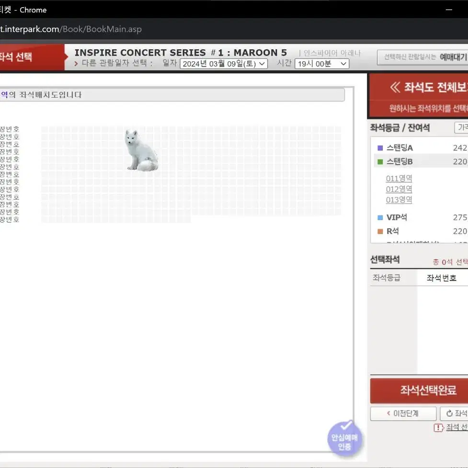Click the 총 0석 selected-count text

(450, 262)
